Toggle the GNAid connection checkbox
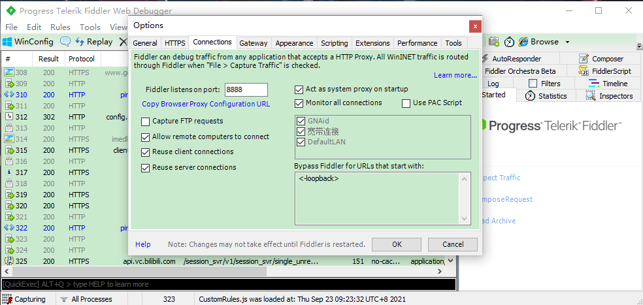 point(301,121)
